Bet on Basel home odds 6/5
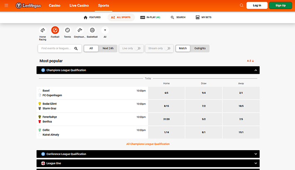This screenshot has width=295, height=170. [x=166, y=93]
